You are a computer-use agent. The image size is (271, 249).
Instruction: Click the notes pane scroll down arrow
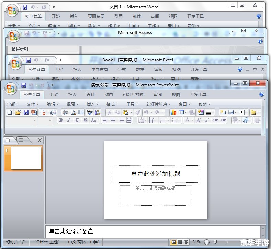coord(263,236)
